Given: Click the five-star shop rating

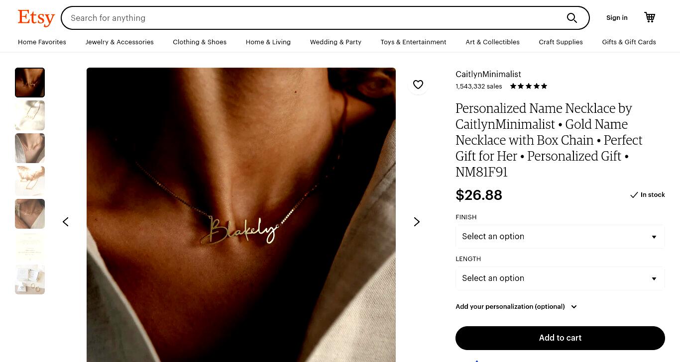Looking at the screenshot, I should [x=529, y=86].
